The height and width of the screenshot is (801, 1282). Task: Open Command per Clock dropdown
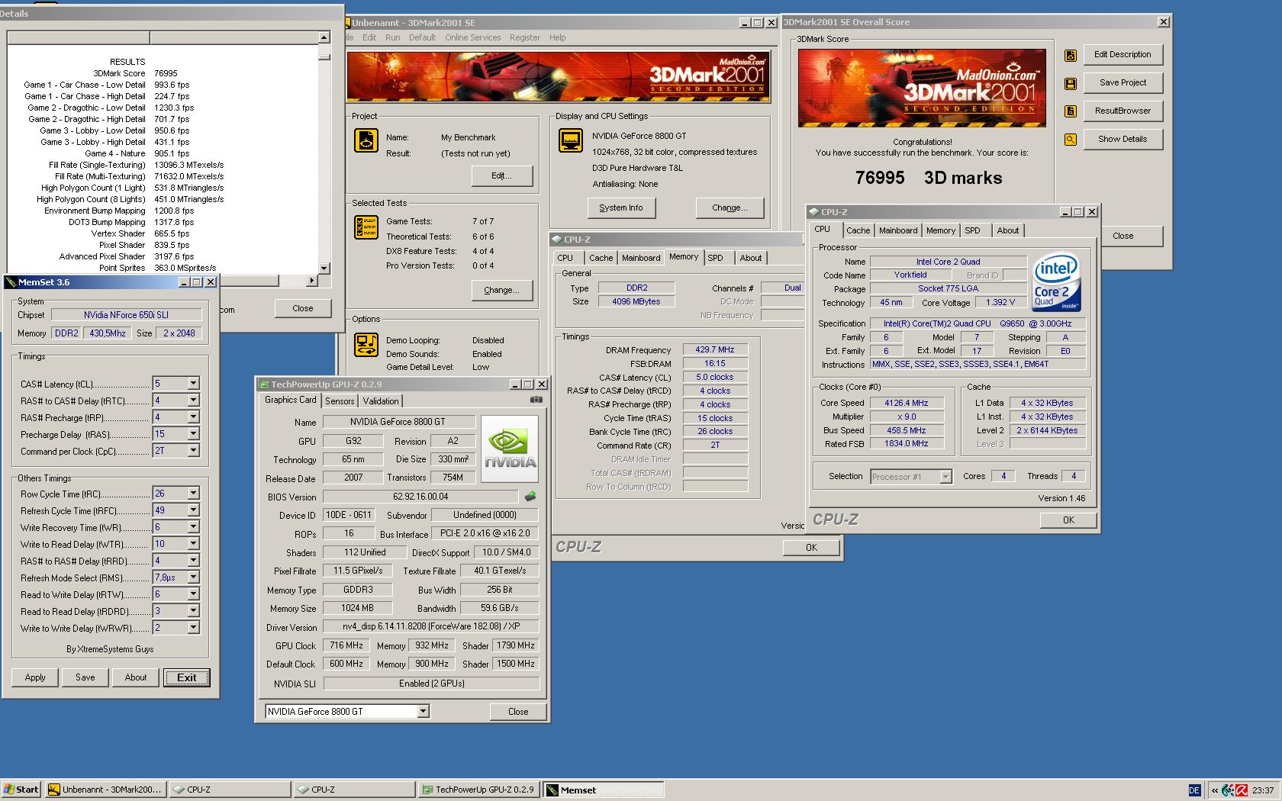[x=193, y=451]
